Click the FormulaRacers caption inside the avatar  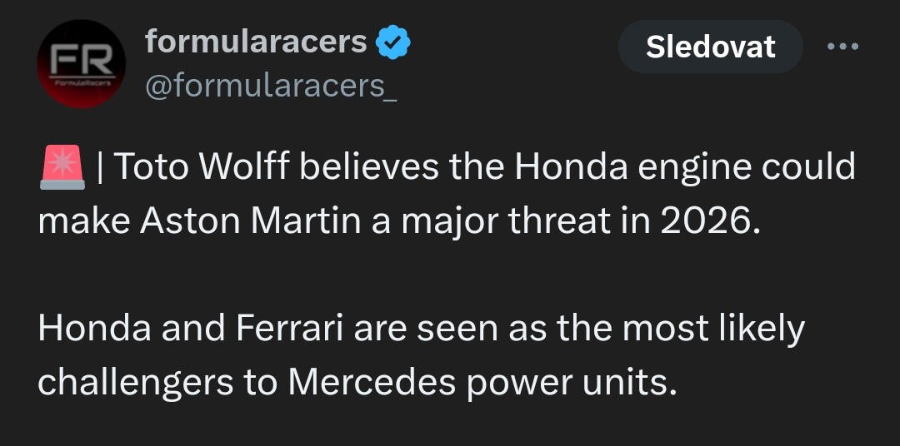(82, 83)
